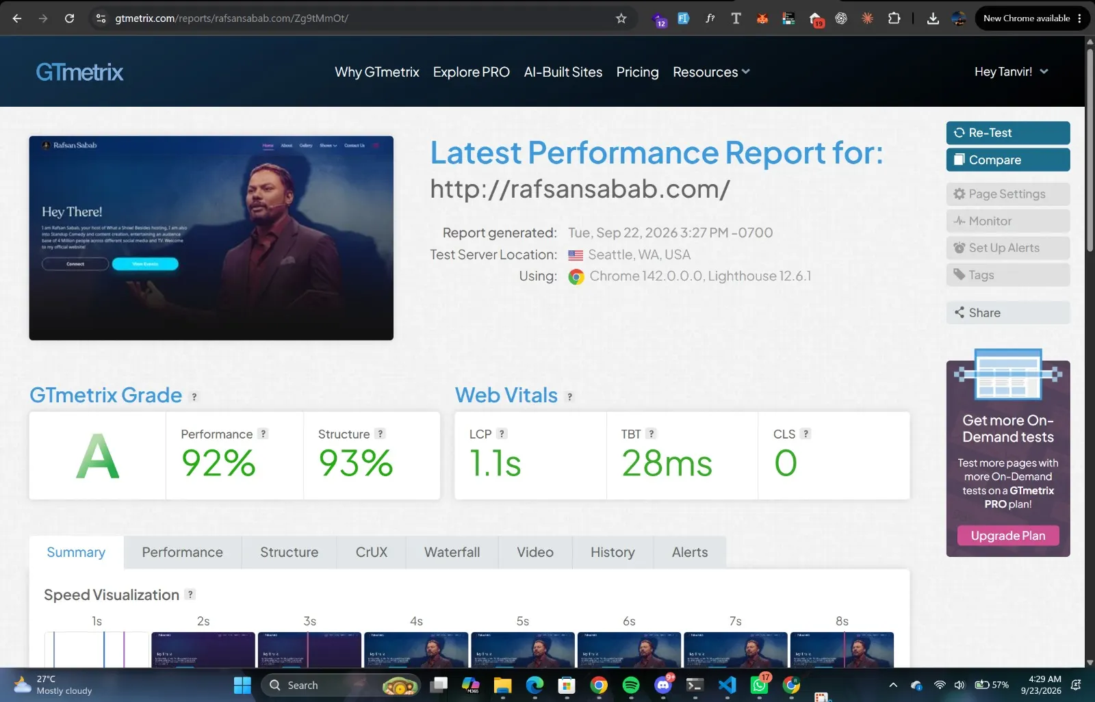The width and height of the screenshot is (1095, 702).
Task: Open the Pricing page
Action: click(637, 72)
